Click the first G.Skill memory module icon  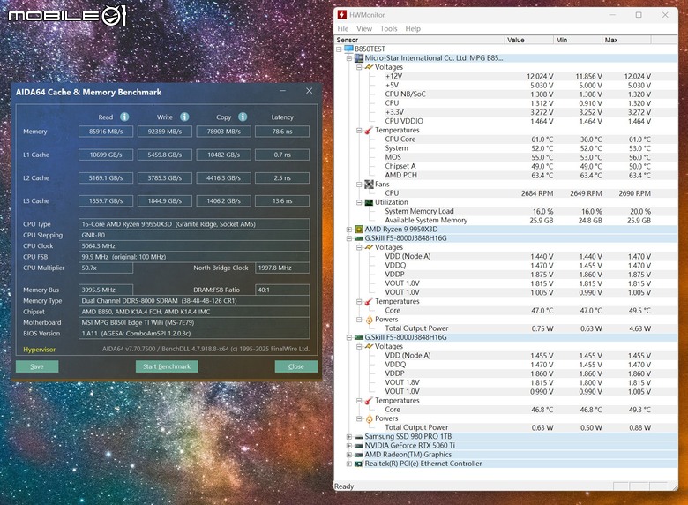click(x=359, y=238)
